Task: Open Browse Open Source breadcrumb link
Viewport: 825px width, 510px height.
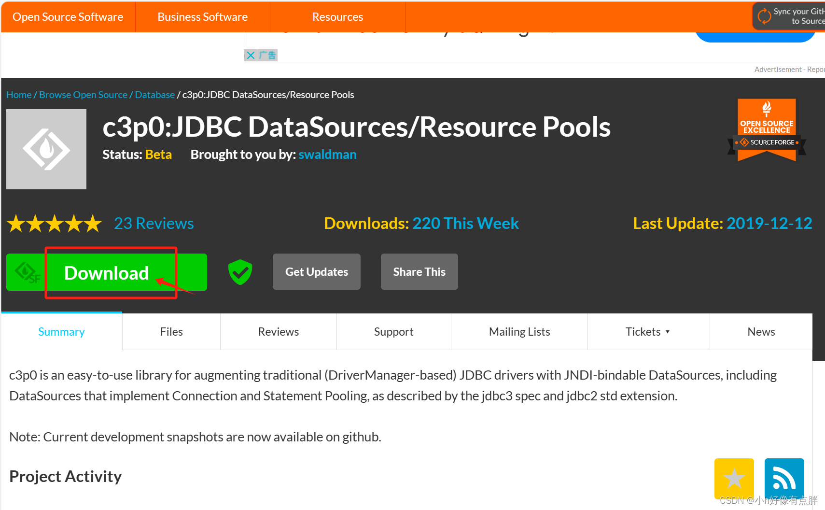Action: coord(83,95)
